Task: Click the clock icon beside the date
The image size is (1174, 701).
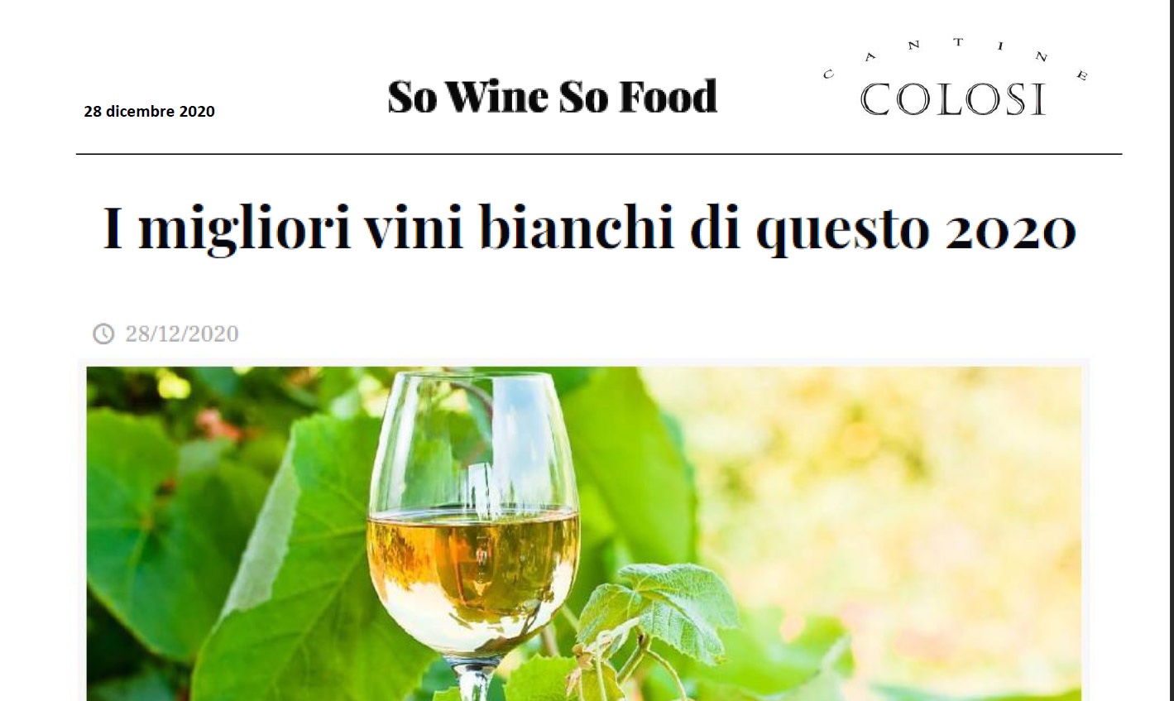Action: point(103,334)
